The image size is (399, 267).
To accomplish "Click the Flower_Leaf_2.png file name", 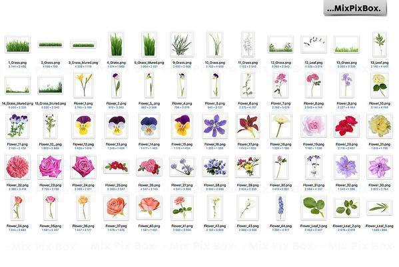I will click(346, 226).
